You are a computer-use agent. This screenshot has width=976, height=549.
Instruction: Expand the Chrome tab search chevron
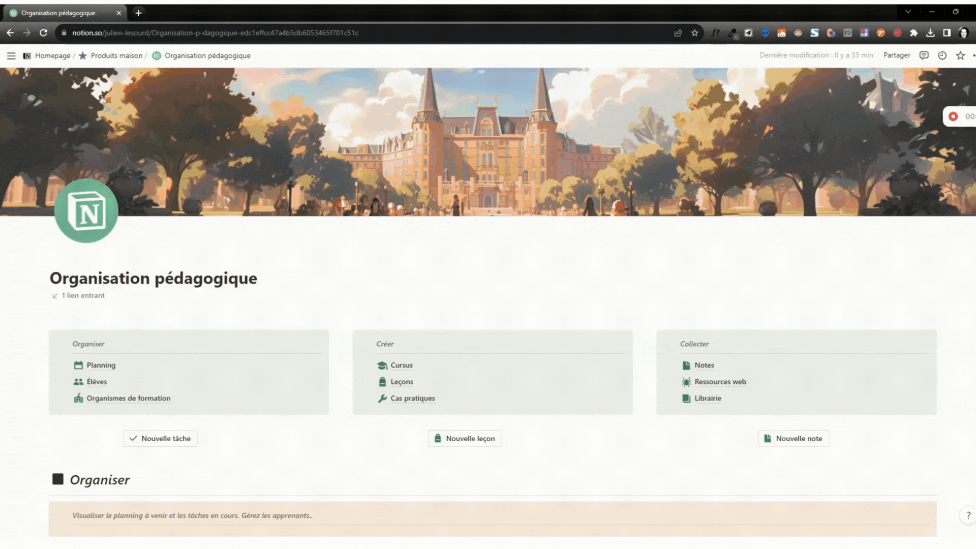click(x=908, y=12)
